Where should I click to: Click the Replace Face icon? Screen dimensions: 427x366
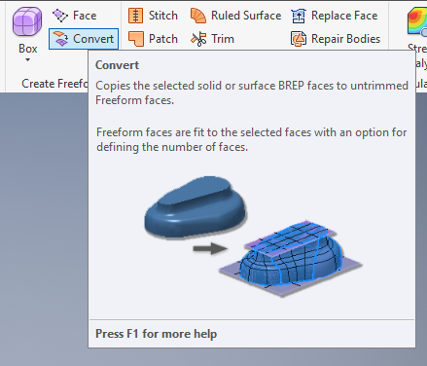(299, 16)
